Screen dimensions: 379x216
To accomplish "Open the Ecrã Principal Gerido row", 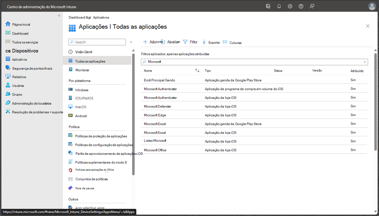I will pos(254,80).
